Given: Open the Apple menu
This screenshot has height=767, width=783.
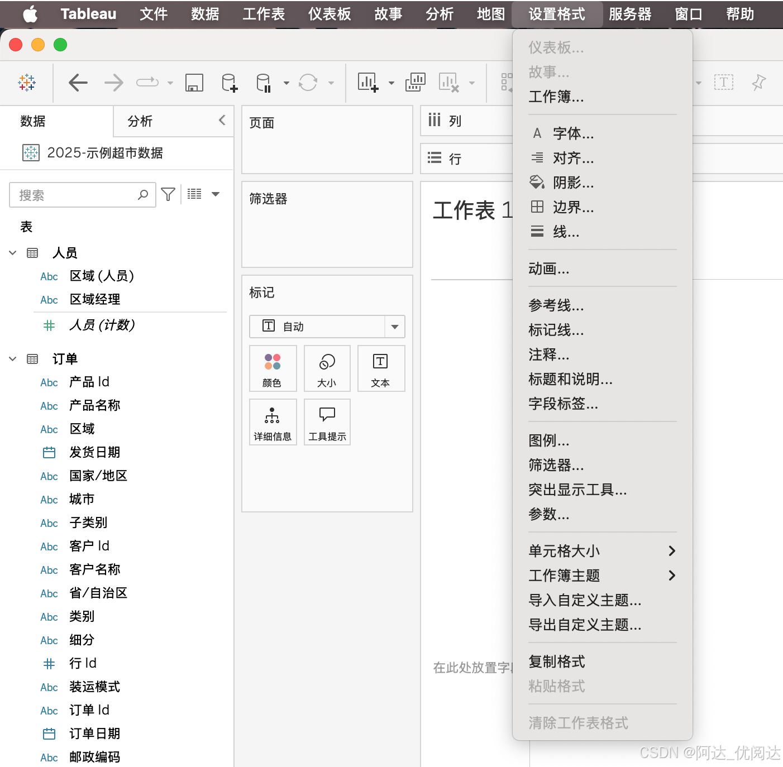Looking at the screenshot, I should 30,14.
